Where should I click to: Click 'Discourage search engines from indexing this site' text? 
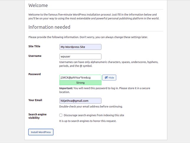(x=94, y=115)
